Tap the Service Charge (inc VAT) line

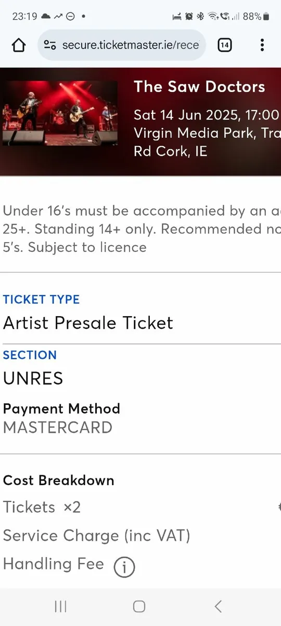[97, 536]
